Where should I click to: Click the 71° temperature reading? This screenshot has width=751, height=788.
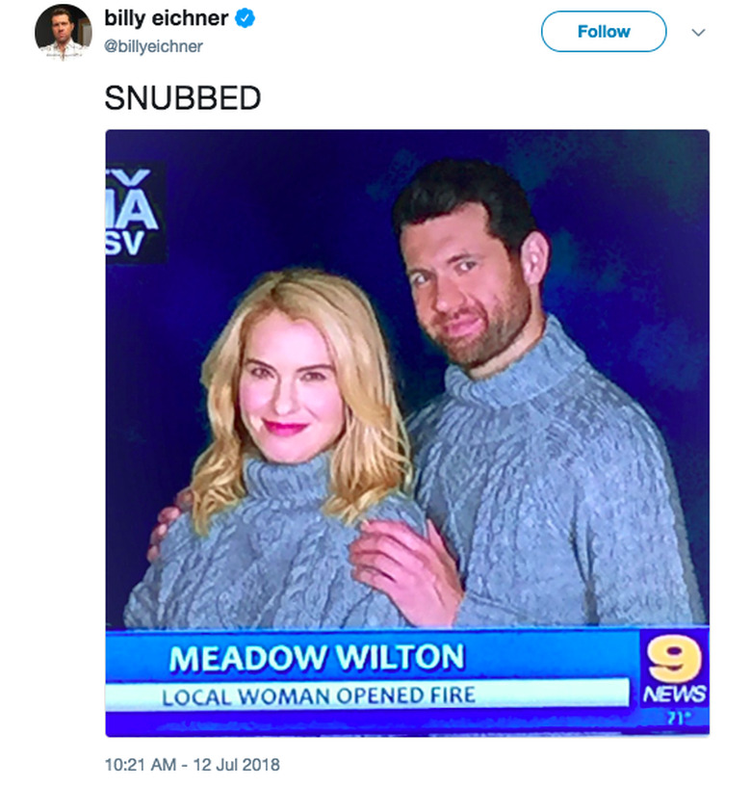(x=676, y=719)
